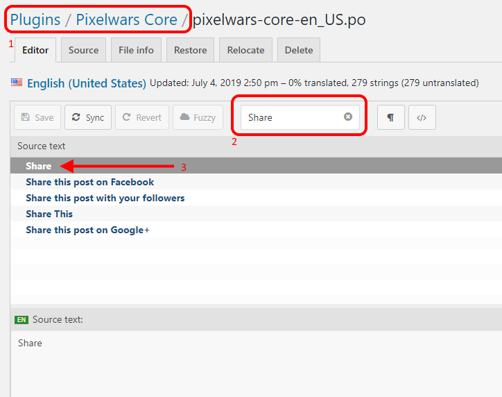502x397 pixels.
Task: Select 'Share this post with your followers'
Action: tap(256, 198)
